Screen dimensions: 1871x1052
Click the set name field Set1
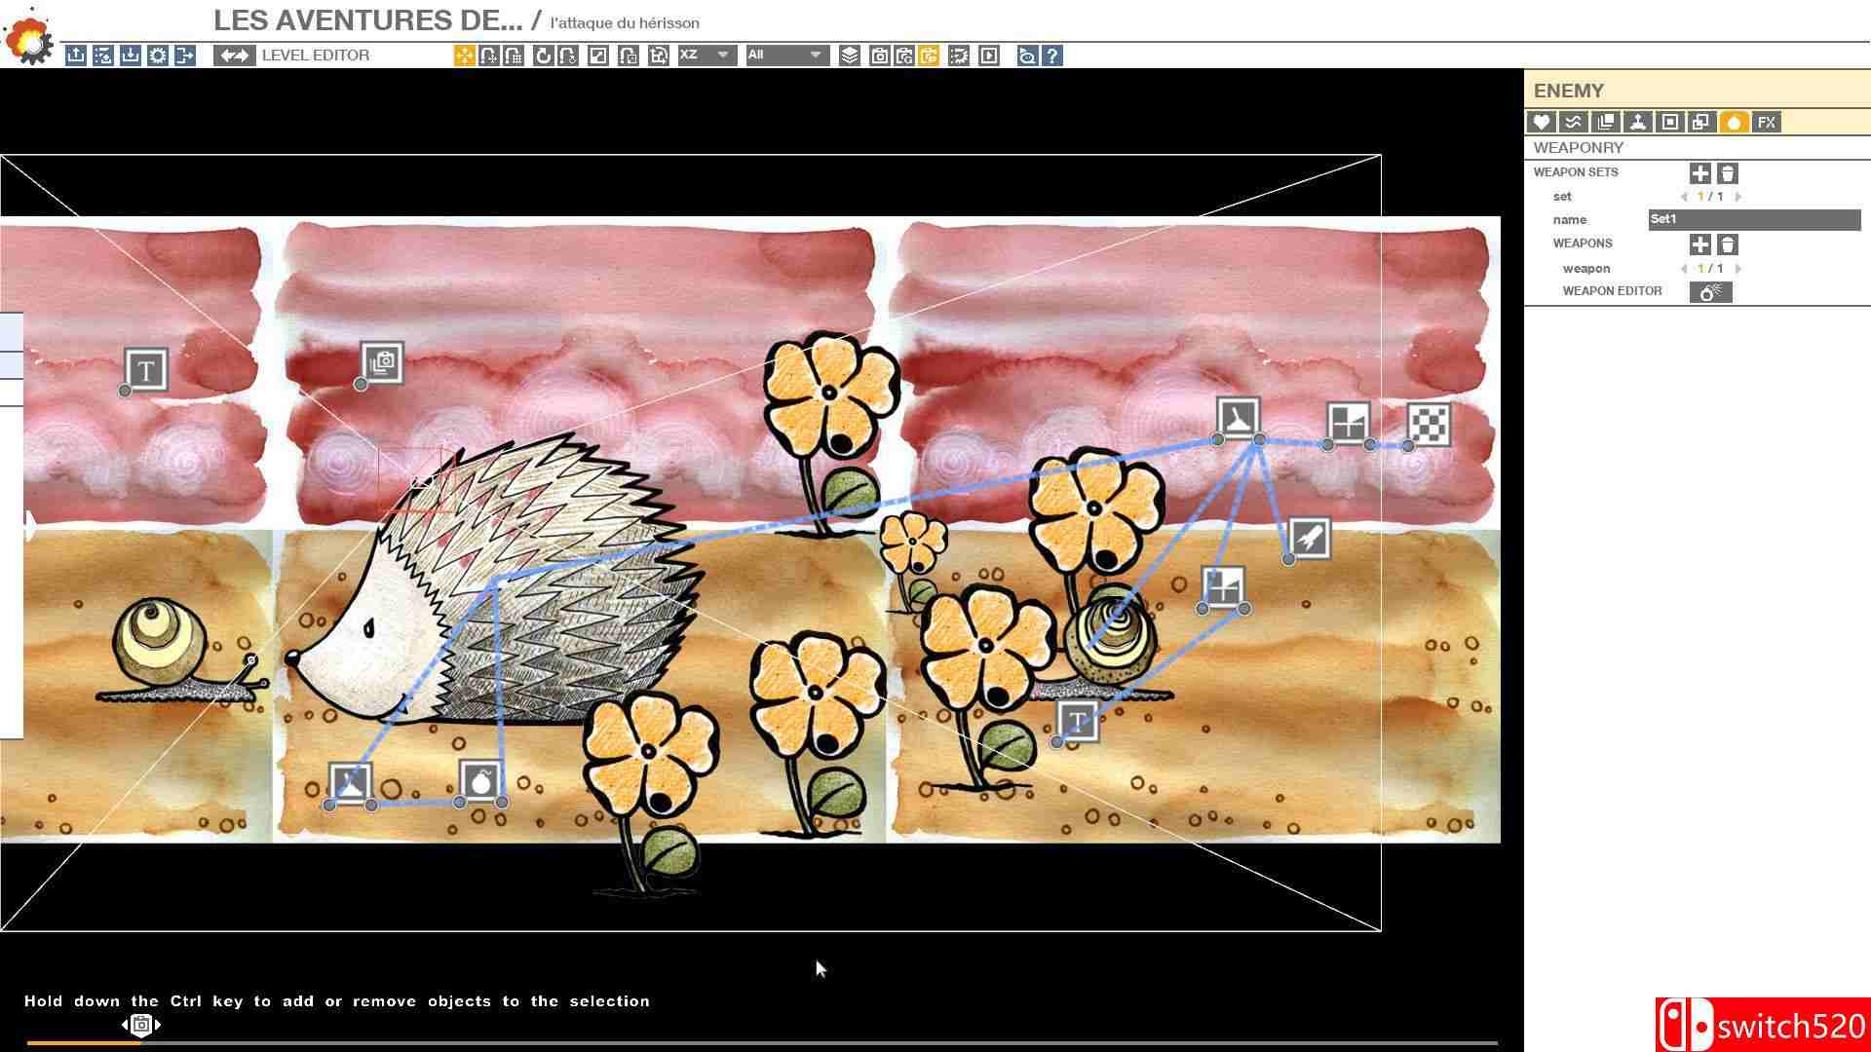(x=1753, y=220)
